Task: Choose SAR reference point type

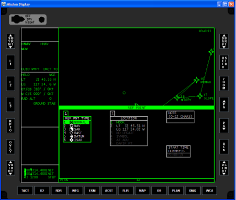Action: tap(77, 130)
